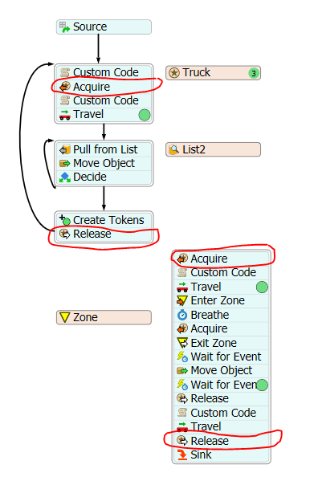318x481 pixels.
Task: Select the Move Object activity under Pull from List
Action: (104, 164)
